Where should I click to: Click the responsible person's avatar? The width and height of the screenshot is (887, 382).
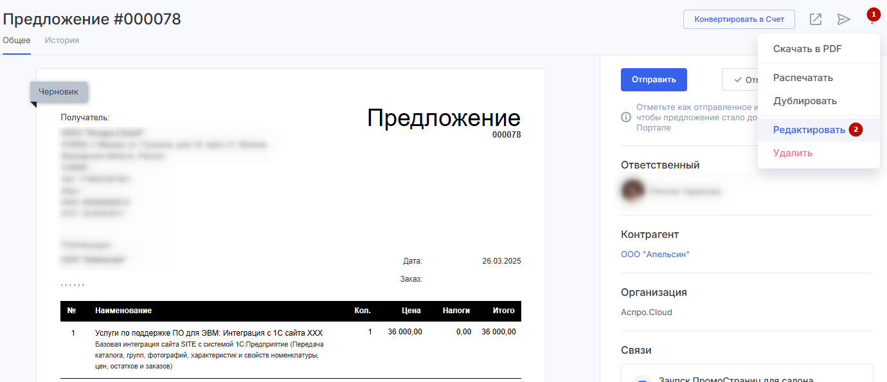(632, 191)
